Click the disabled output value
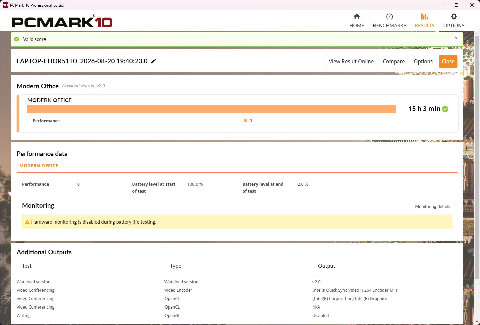Viewport: 480px width, 325px height. [321, 315]
